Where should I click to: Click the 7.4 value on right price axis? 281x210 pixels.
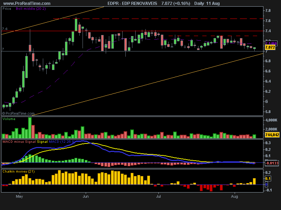point(268,31)
